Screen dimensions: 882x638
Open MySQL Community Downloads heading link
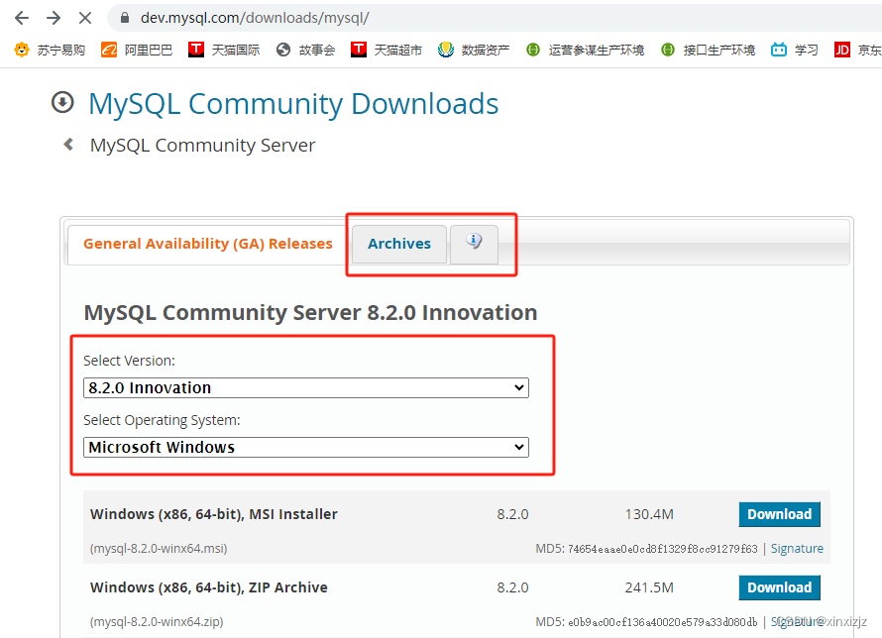coord(293,104)
